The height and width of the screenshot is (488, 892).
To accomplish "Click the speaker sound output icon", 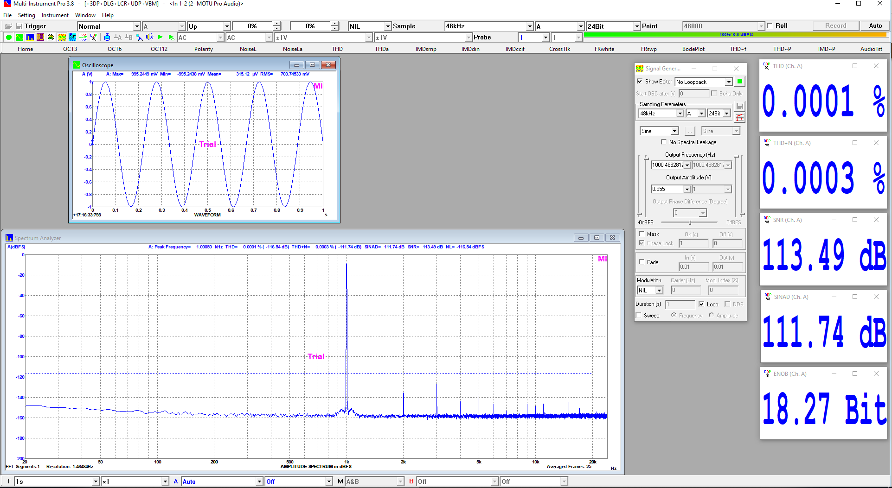I will click(150, 37).
